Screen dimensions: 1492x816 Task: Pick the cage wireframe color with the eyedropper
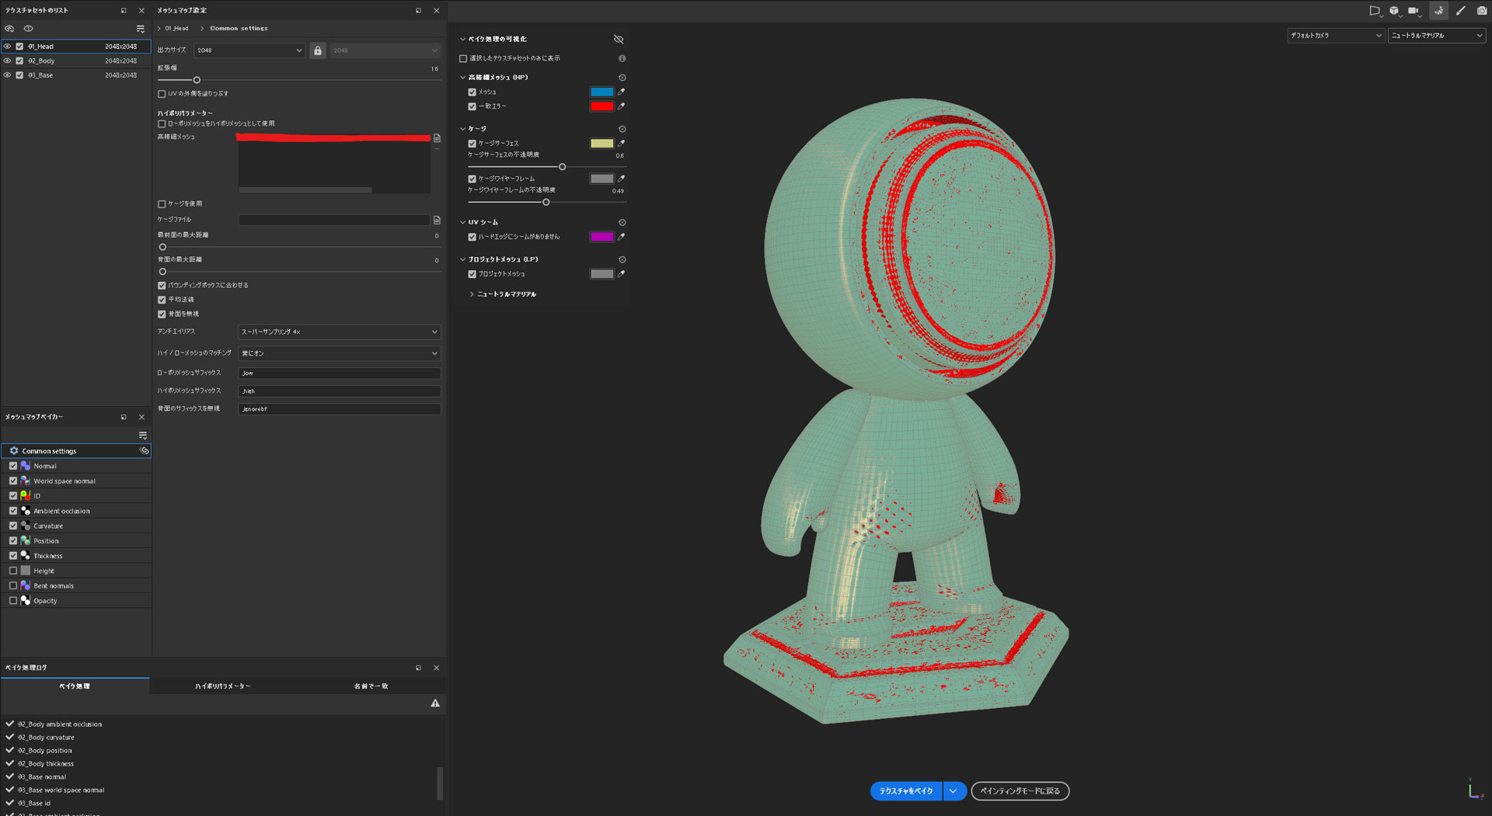click(x=621, y=179)
